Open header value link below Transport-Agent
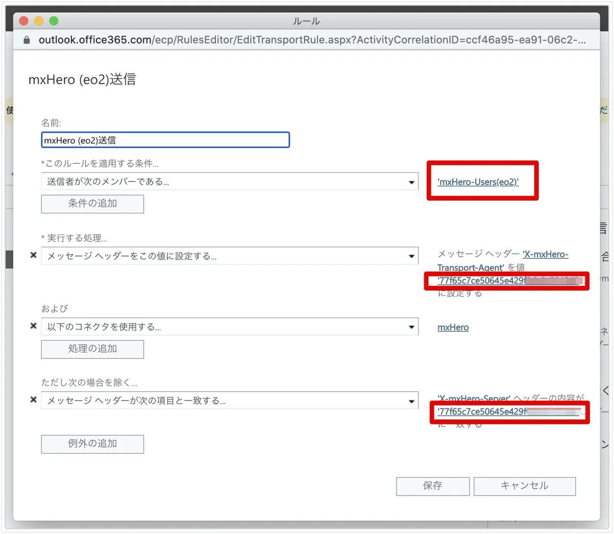Viewport: 614px width, 534px height. 509,281
